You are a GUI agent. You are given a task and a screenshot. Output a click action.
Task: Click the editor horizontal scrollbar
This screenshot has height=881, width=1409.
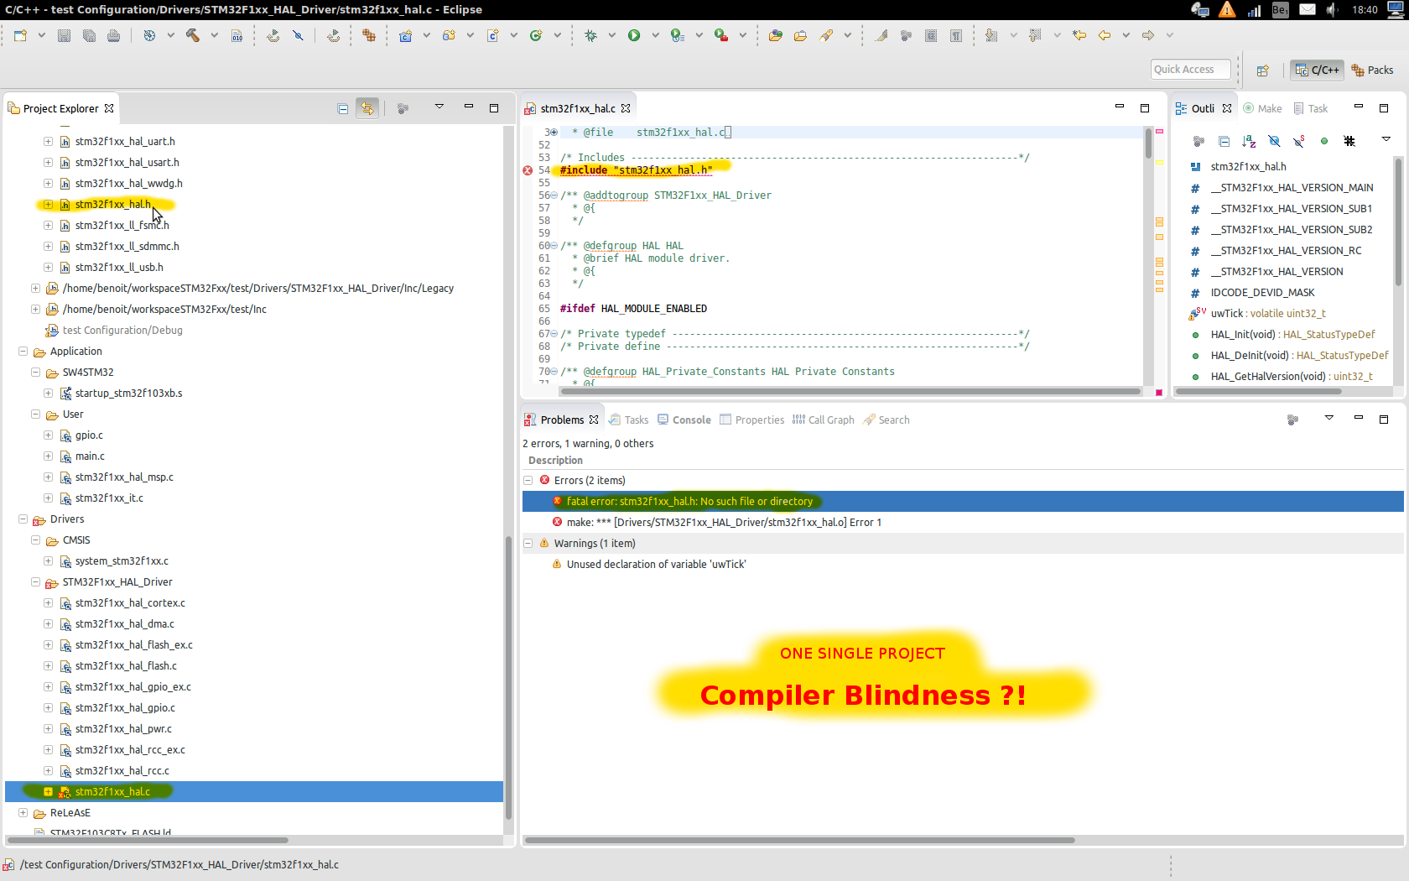click(850, 392)
